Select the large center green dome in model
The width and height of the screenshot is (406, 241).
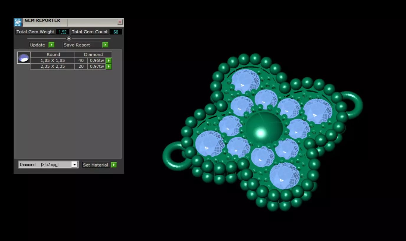coord(264,129)
